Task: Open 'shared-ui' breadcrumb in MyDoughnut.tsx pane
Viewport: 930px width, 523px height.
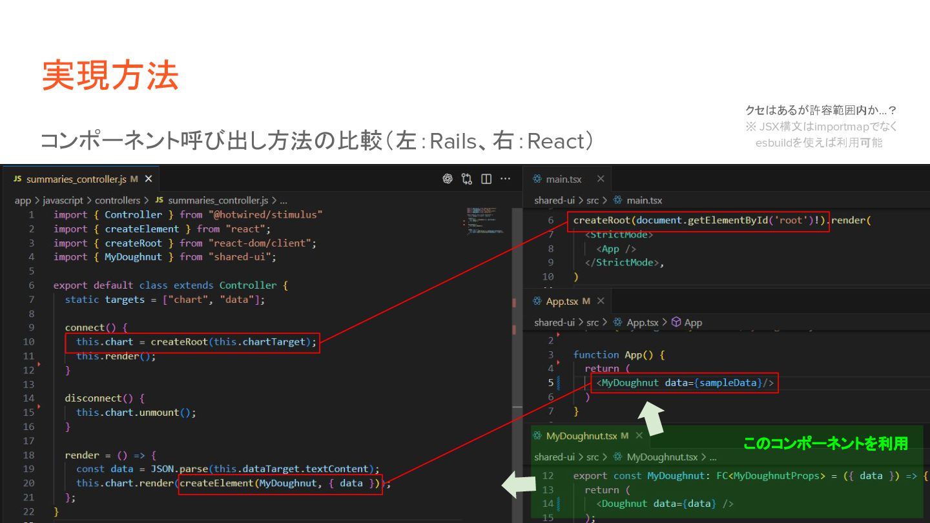Action: (x=554, y=456)
